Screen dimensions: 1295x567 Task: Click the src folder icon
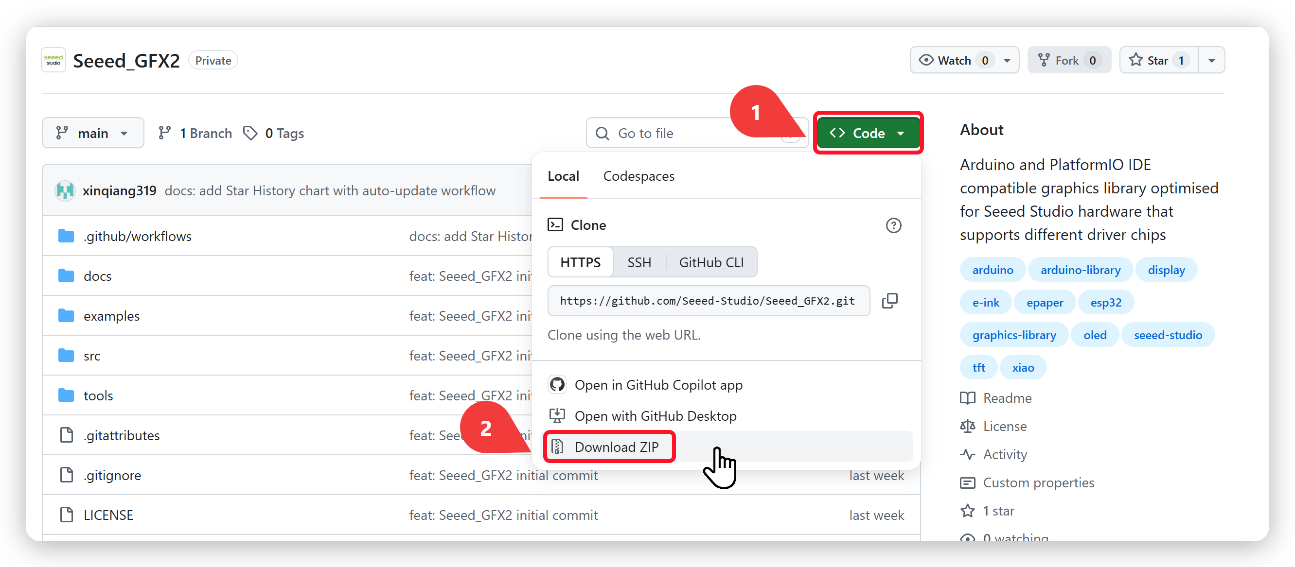click(x=66, y=356)
